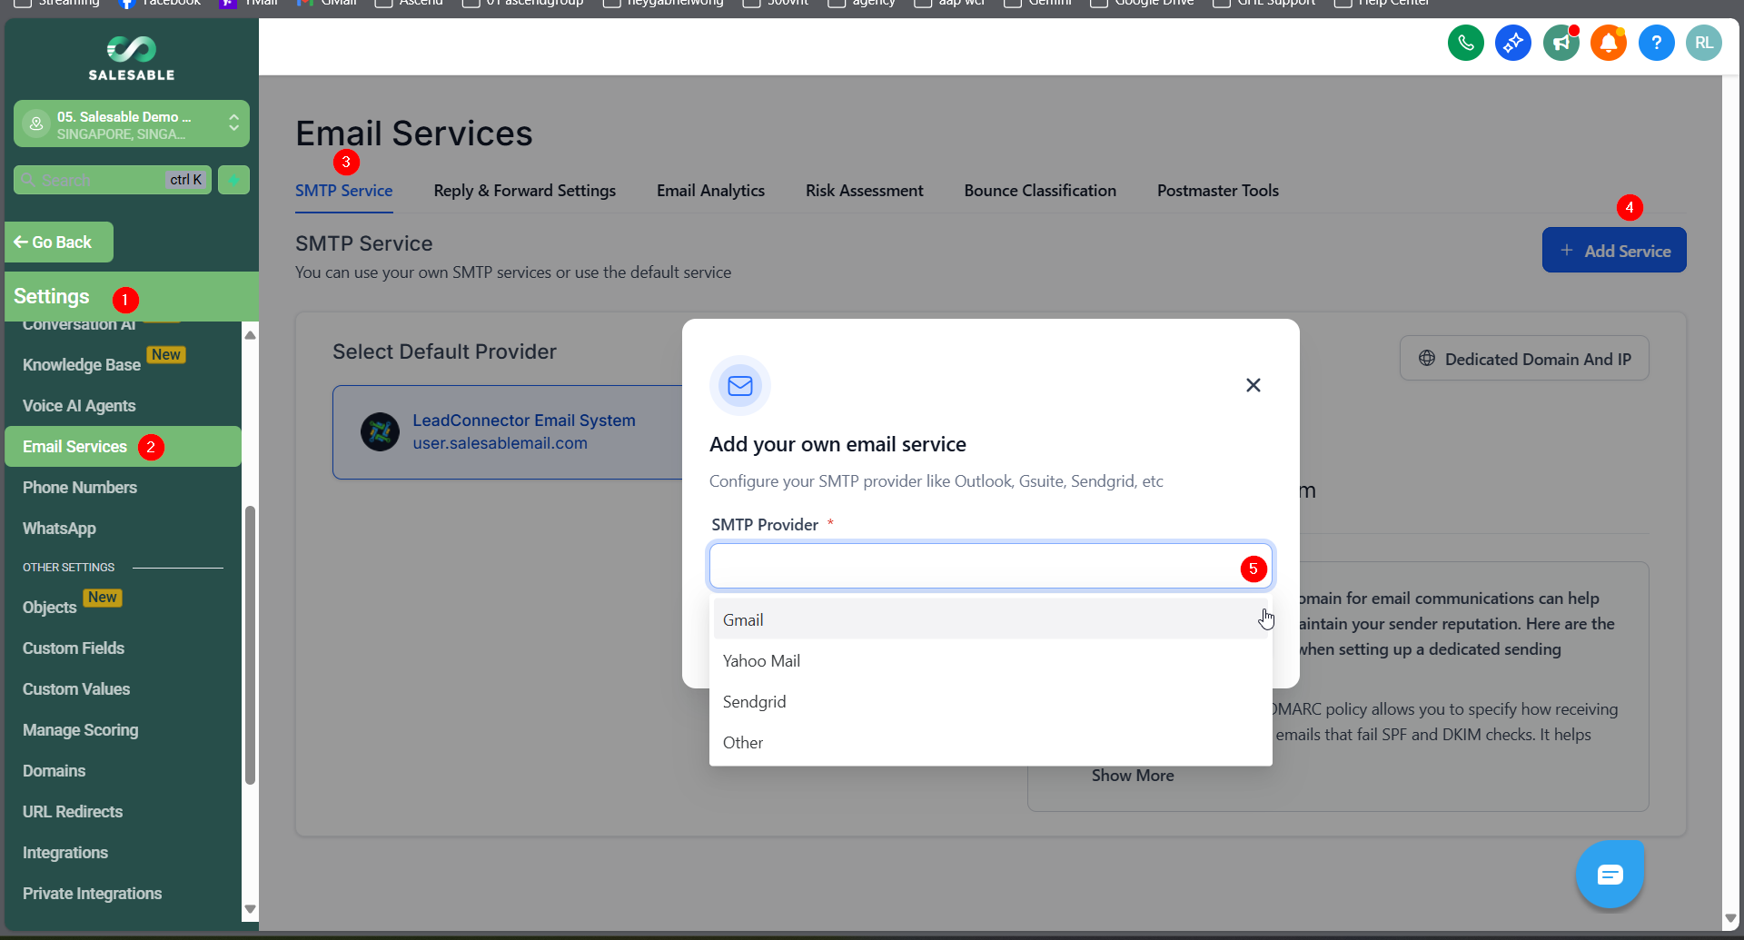Click the Show More link
The width and height of the screenshot is (1744, 940).
pos(1133,776)
